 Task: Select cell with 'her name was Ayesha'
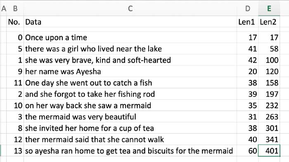point(130,71)
